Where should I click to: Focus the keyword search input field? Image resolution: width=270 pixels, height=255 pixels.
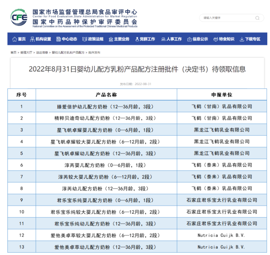pyautogui.click(x=231, y=18)
